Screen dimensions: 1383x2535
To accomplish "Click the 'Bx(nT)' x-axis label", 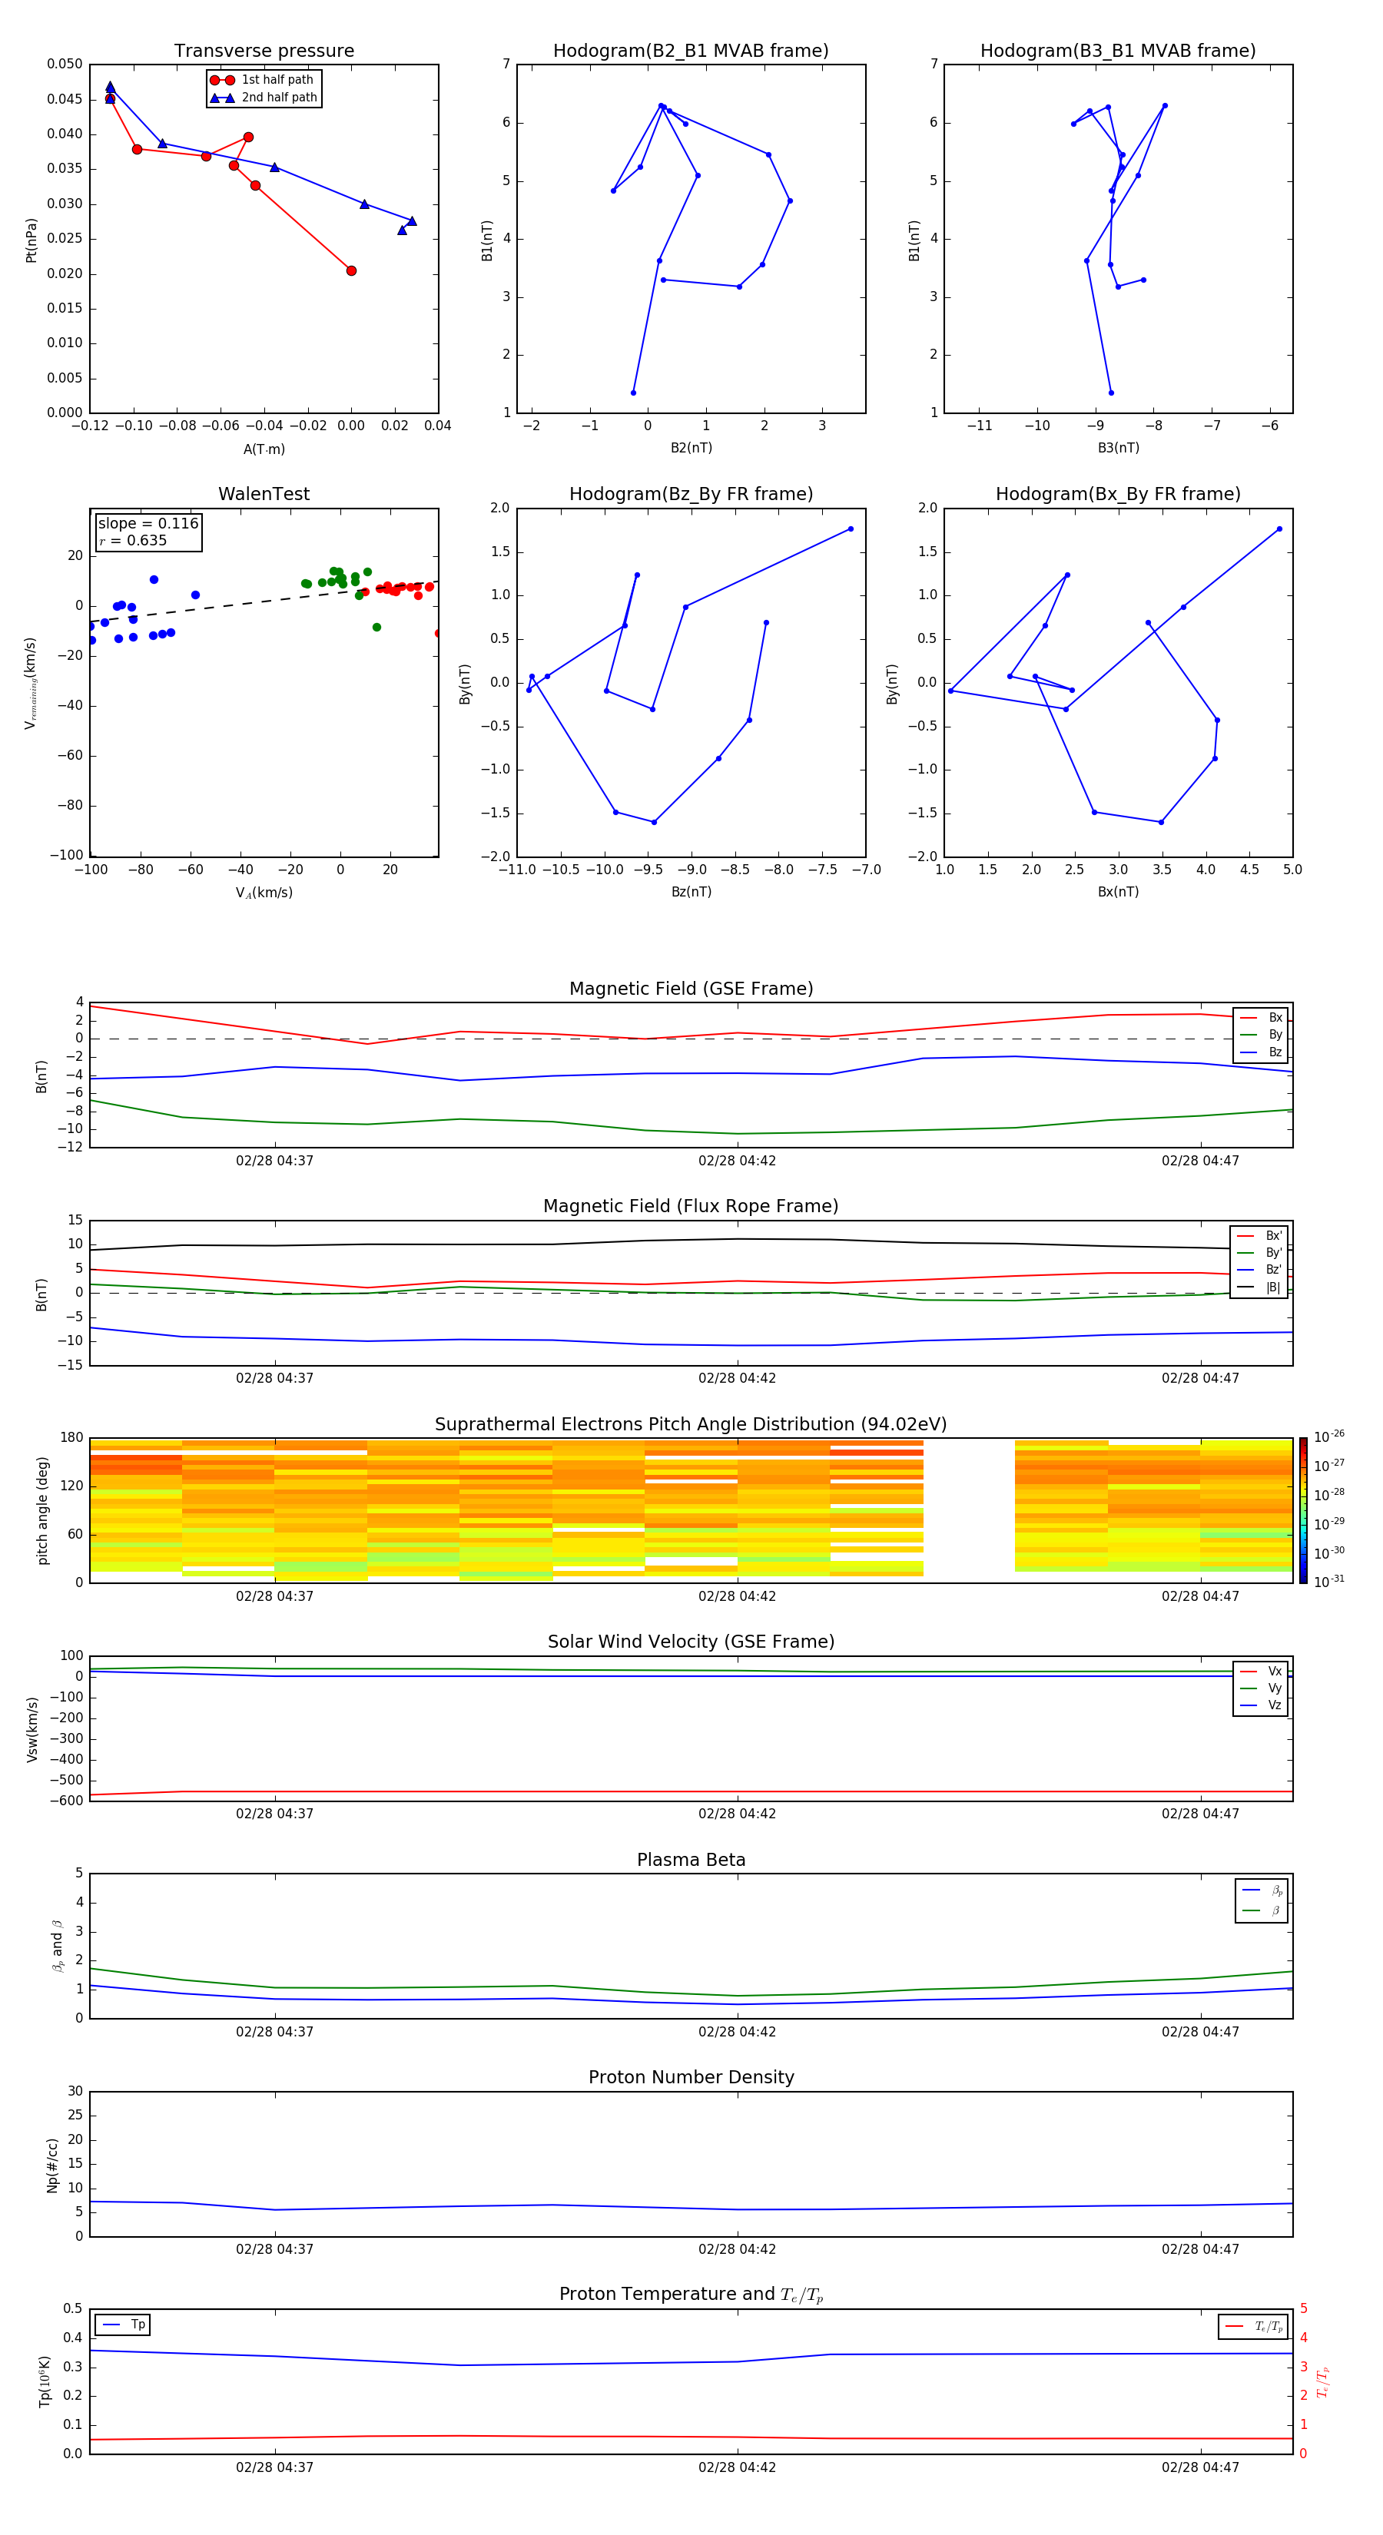I will pos(1118,893).
